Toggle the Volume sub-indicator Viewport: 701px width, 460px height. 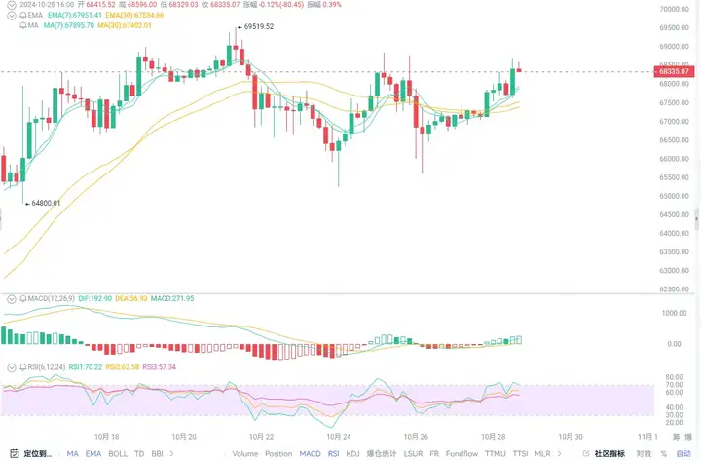coord(245,454)
